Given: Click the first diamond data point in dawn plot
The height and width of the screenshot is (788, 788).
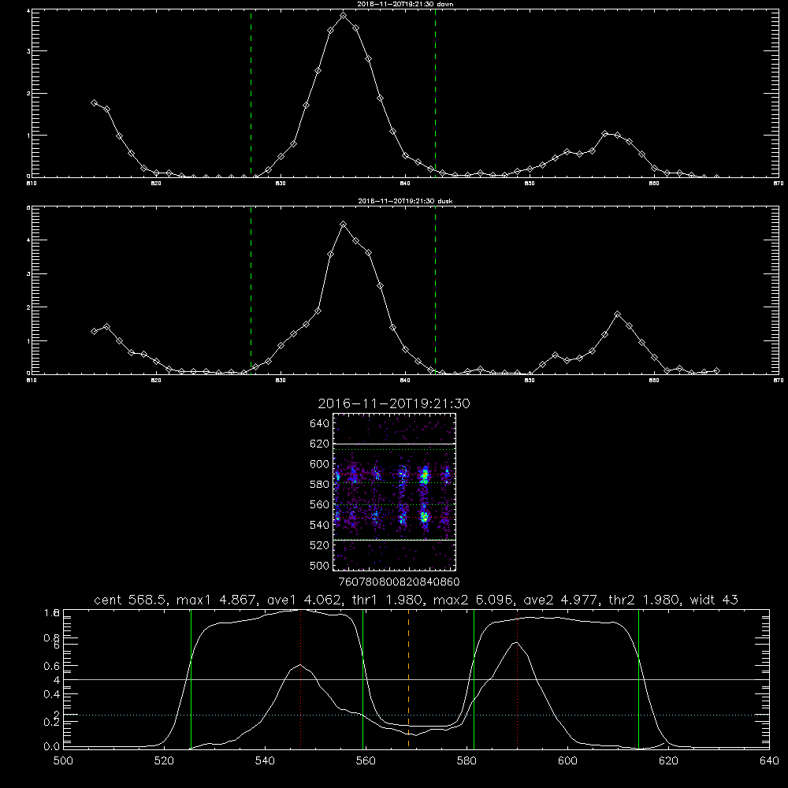Looking at the screenshot, I should (x=94, y=103).
